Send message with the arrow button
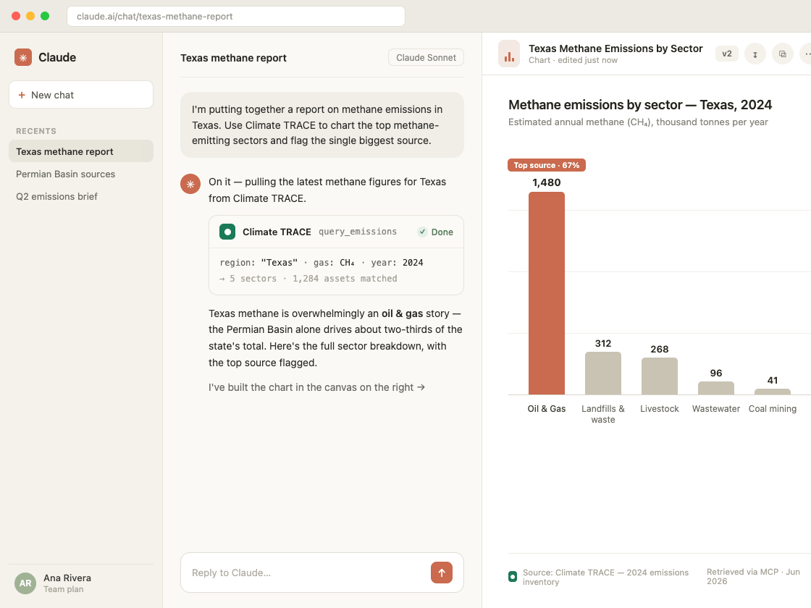 click(442, 573)
